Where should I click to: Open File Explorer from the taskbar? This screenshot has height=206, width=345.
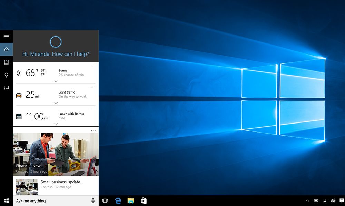(131, 200)
